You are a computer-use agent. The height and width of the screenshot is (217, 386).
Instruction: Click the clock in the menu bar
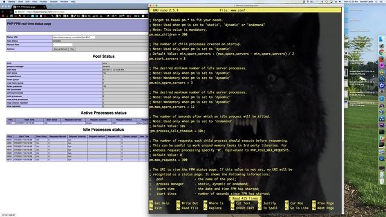coord(350,1)
